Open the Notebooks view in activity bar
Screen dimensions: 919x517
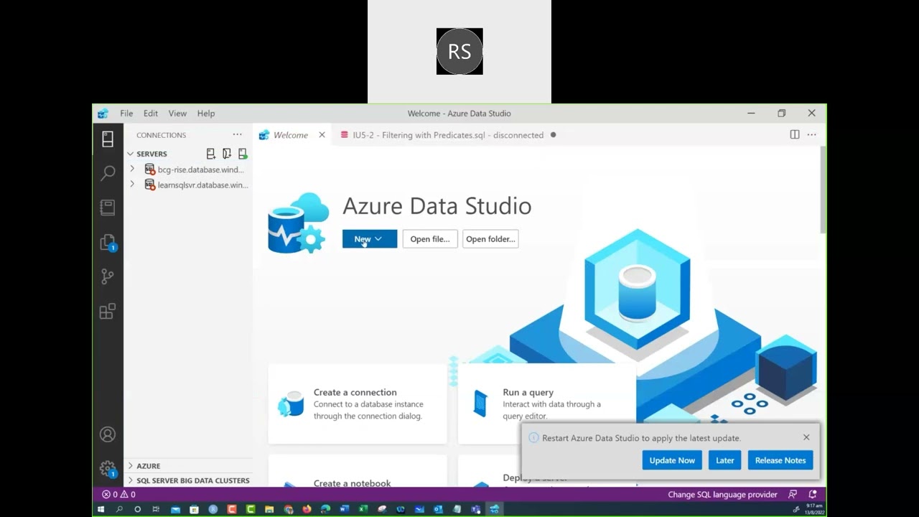(108, 208)
